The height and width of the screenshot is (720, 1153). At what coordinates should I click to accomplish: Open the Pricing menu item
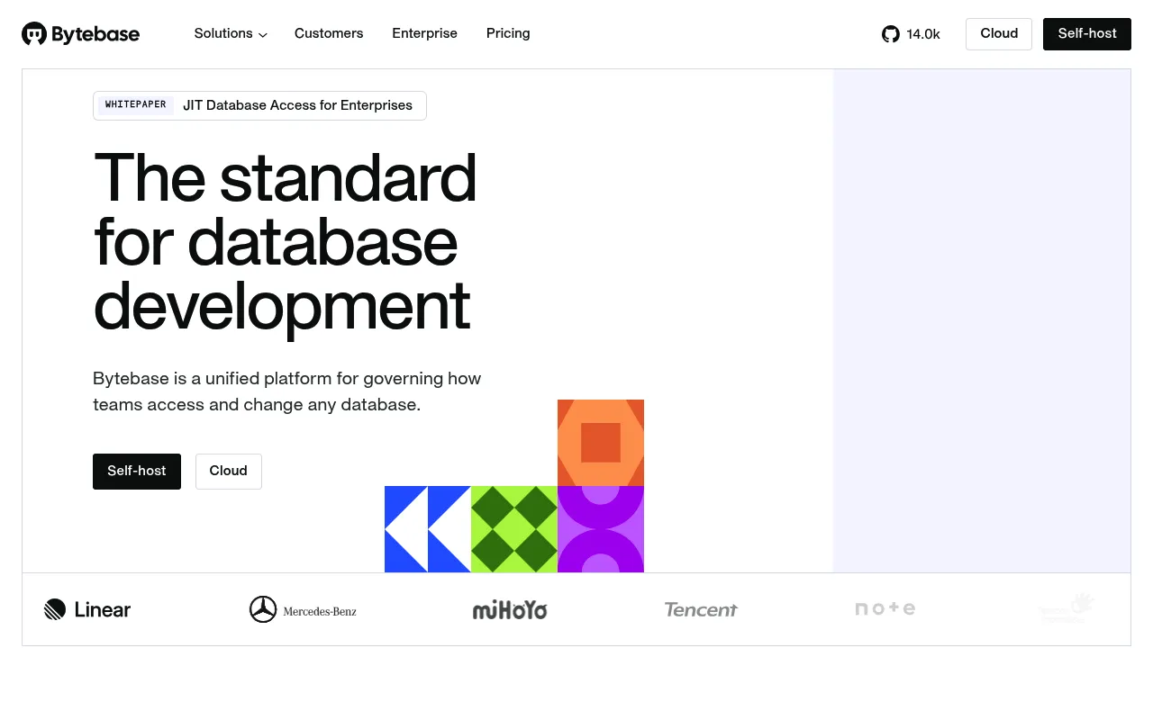(508, 33)
